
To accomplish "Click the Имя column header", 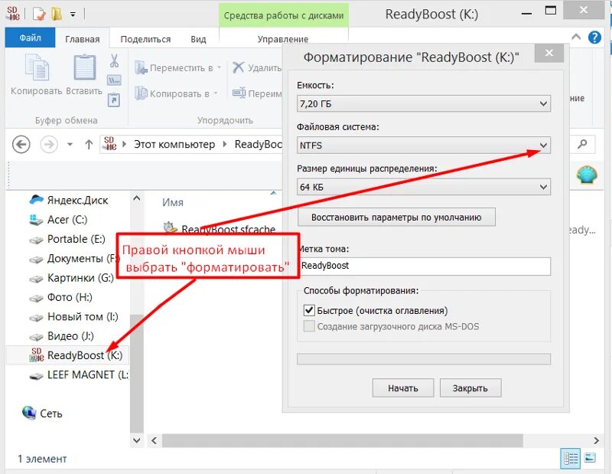I will pos(173,202).
